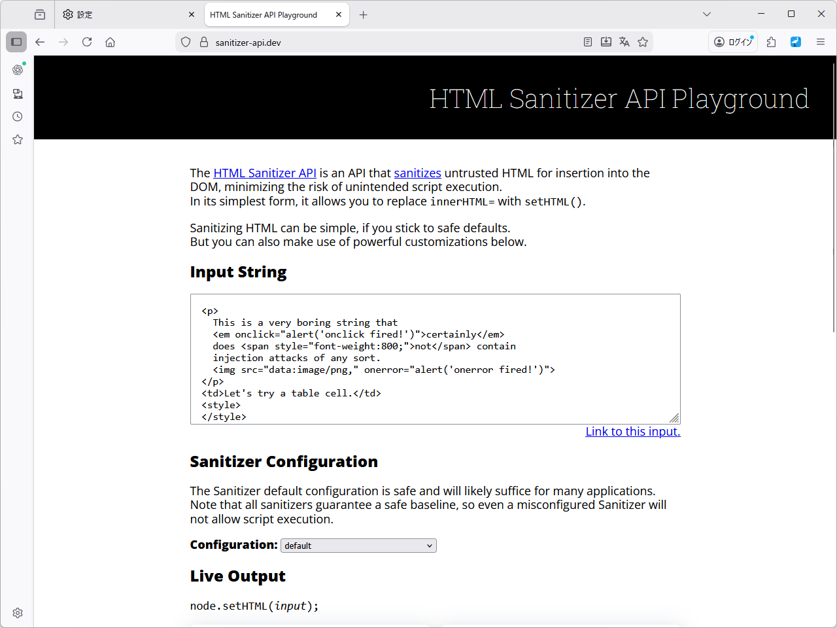The height and width of the screenshot is (628, 837).
Task: Open the Configuration dropdown showing default
Action: (358, 545)
